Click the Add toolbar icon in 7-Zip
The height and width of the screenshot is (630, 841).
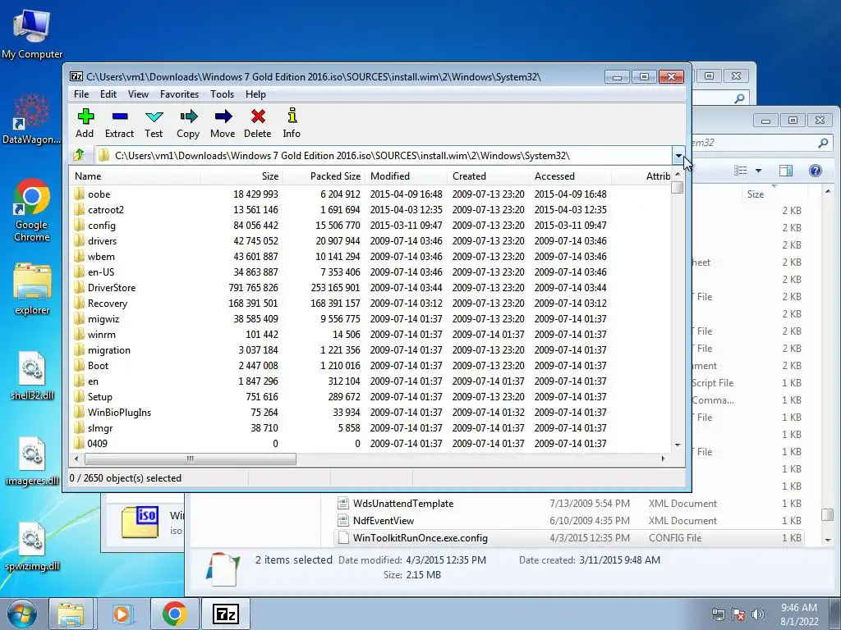(85, 123)
